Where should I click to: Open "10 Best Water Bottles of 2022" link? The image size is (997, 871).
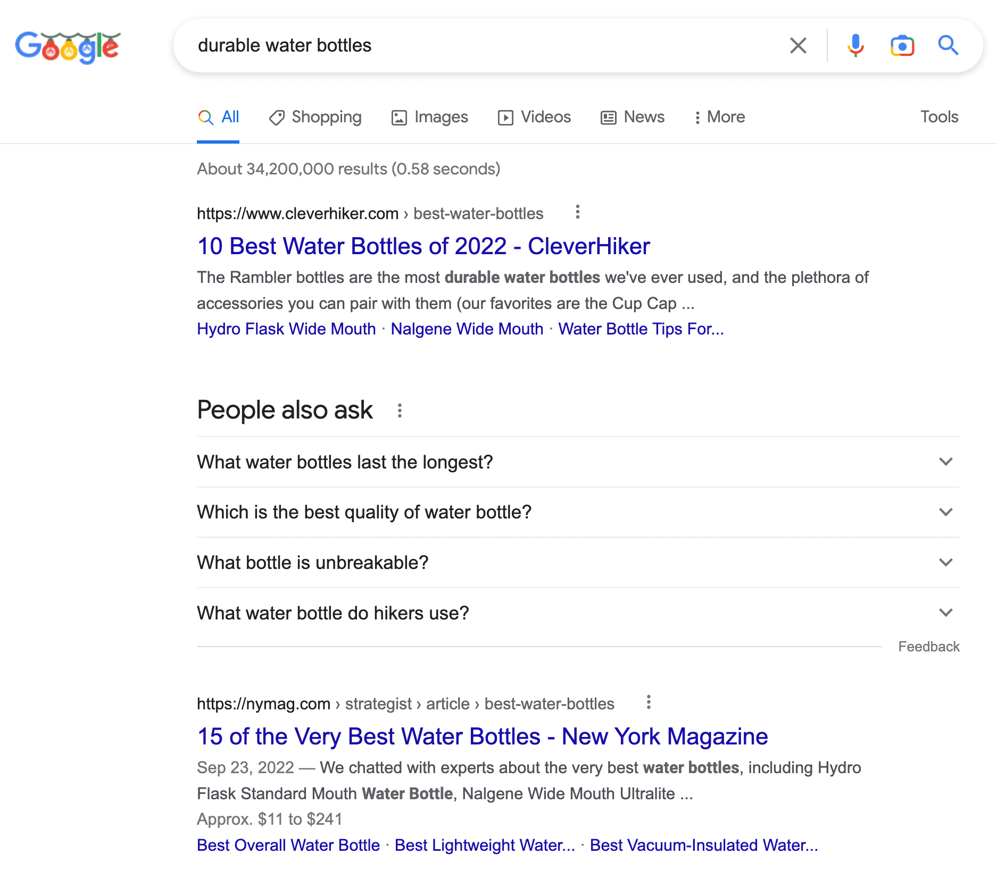pyautogui.click(x=423, y=246)
